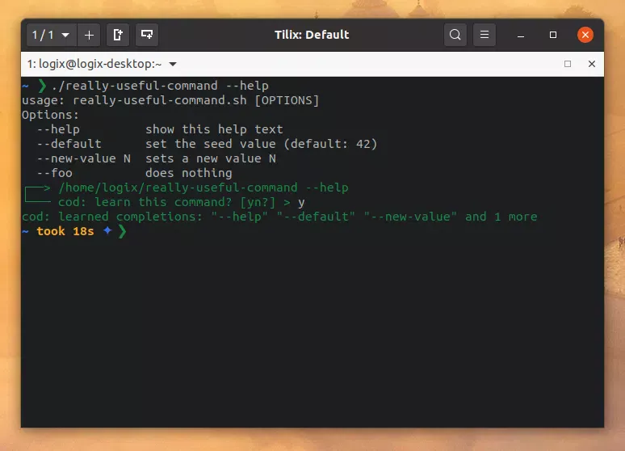Open the Tilix hamburger menu
Image resolution: width=625 pixels, height=451 pixels.
(484, 35)
